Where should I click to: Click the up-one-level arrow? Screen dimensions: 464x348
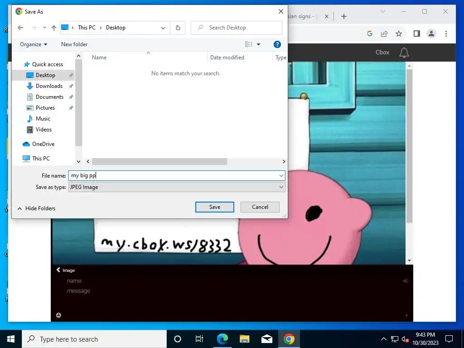[x=53, y=28]
